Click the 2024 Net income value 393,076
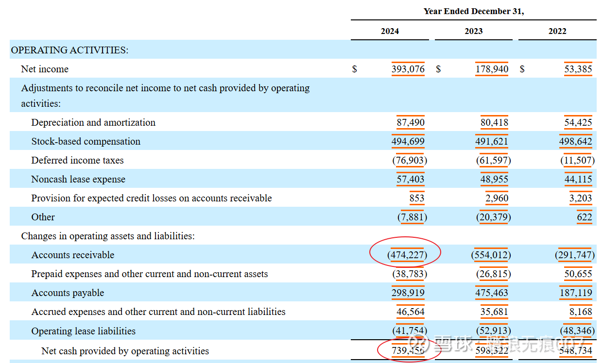Screen dimensions: 603x363 [408, 69]
